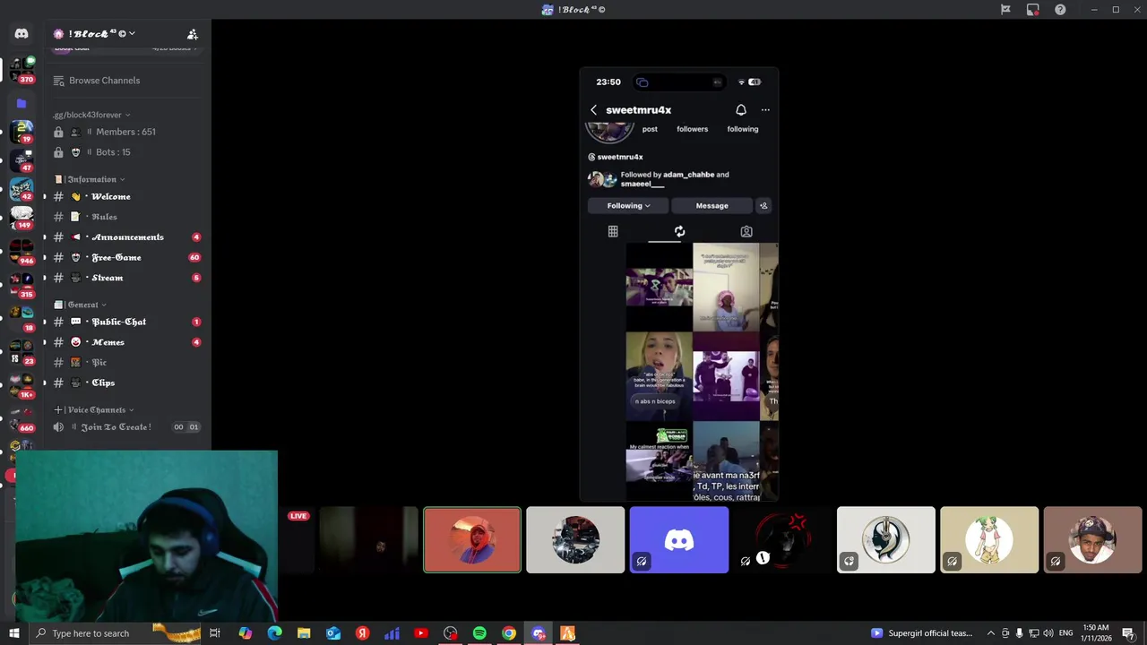Screen dimensions: 1147x645
Task: Select the server icon with 660 badge
Action: click(x=22, y=419)
